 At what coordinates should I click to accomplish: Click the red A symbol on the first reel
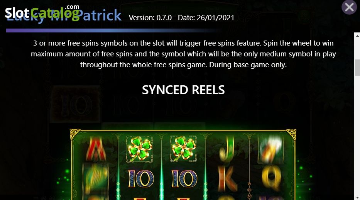pos(96,149)
